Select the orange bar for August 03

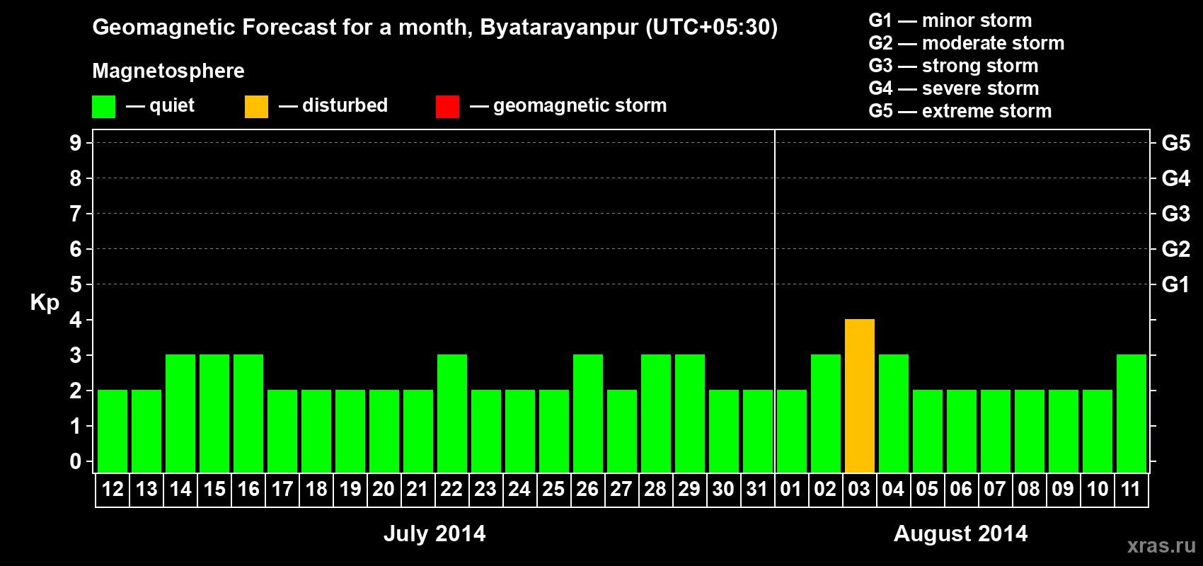(860, 395)
